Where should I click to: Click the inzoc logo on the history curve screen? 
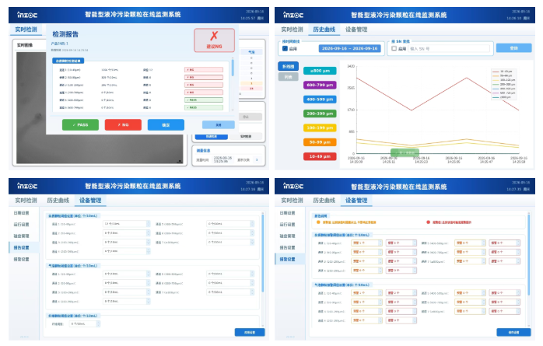pyautogui.click(x=293, y=15)
